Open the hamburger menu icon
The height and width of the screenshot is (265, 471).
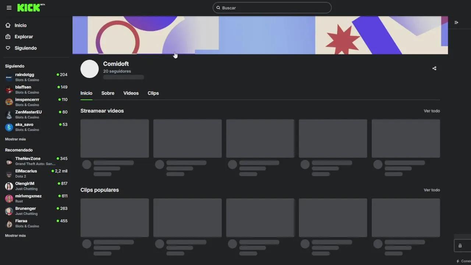[9, 8]
